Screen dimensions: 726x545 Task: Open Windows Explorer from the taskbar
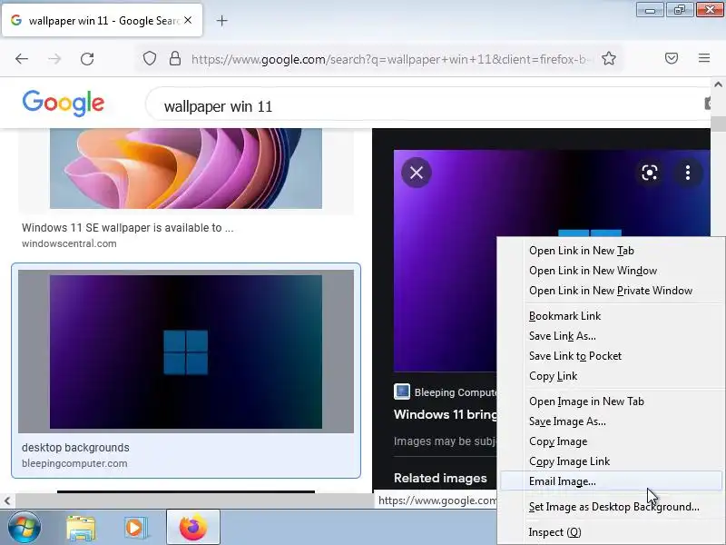pyautogui.click(x=81, y=528)
